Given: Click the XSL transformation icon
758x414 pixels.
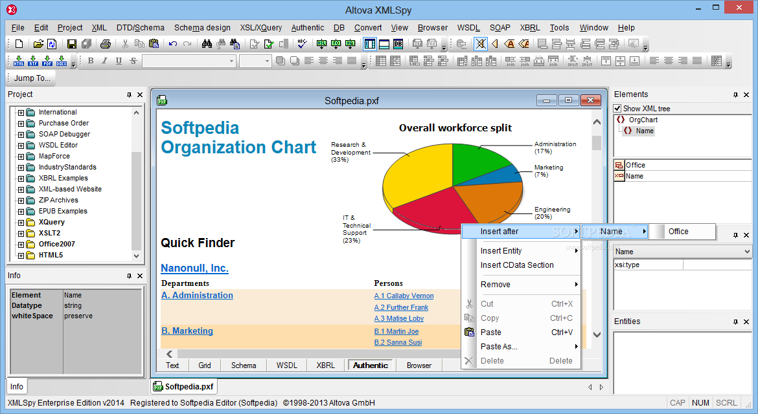Looking at the screenshot, I should [321, 45].
